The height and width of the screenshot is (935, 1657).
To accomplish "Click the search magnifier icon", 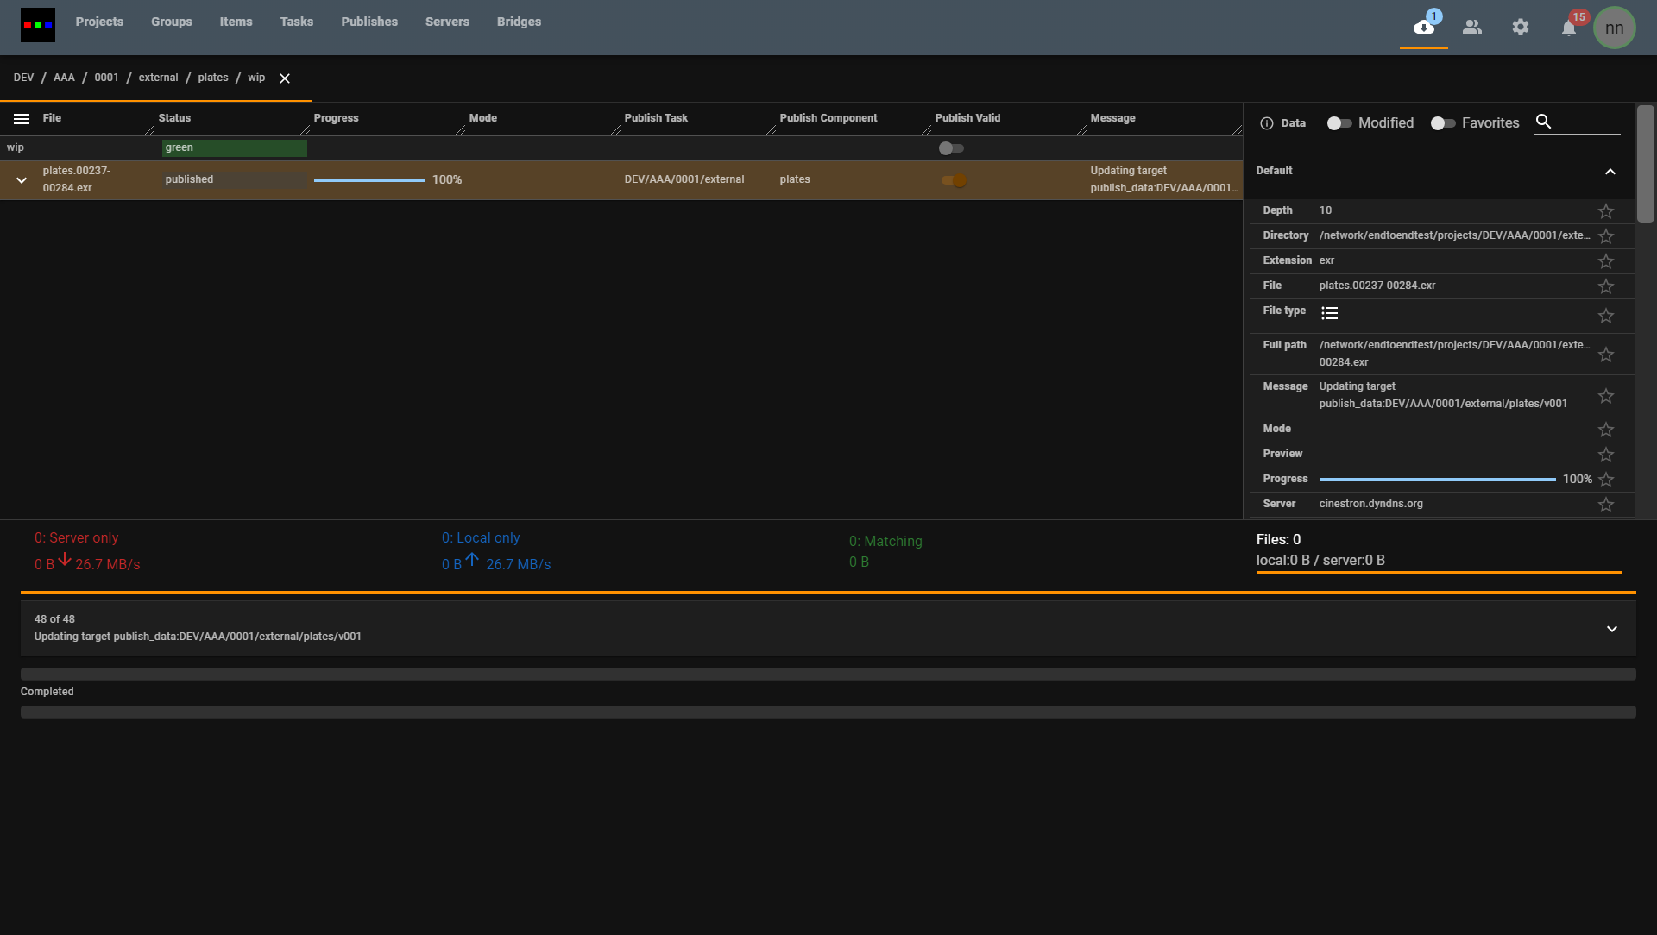I will [x=1544, y=122].
